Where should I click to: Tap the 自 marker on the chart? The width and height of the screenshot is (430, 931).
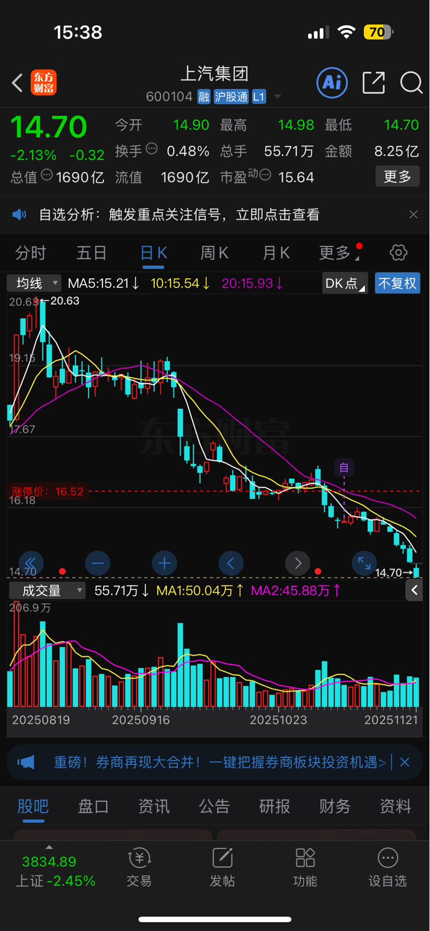pos(344,467)
